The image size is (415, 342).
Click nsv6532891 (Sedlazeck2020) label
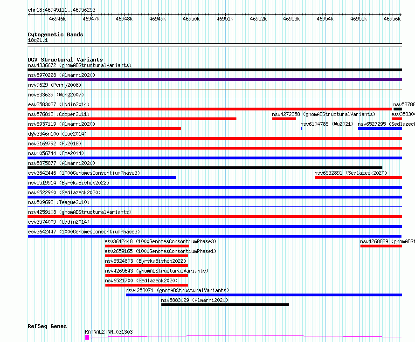point(351,173)
